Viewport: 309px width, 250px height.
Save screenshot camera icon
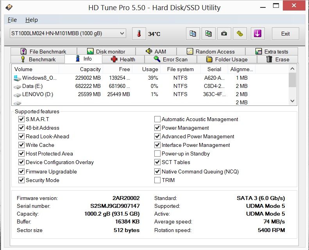coord(224,34)
